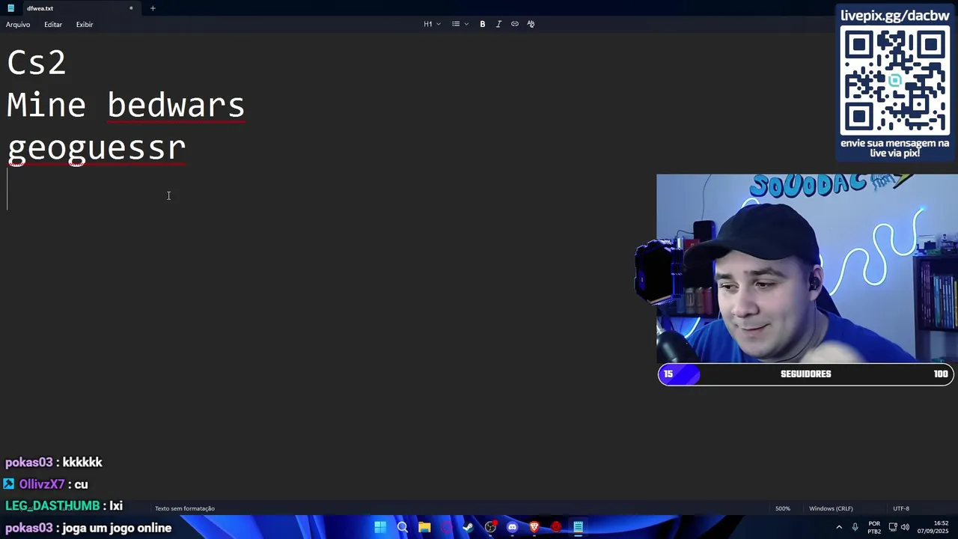
Task: Click the Notepad taskbar icon
Action: (579, 527)
